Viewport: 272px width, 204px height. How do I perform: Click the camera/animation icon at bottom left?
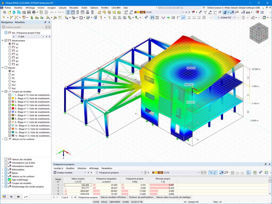(18, 197)
